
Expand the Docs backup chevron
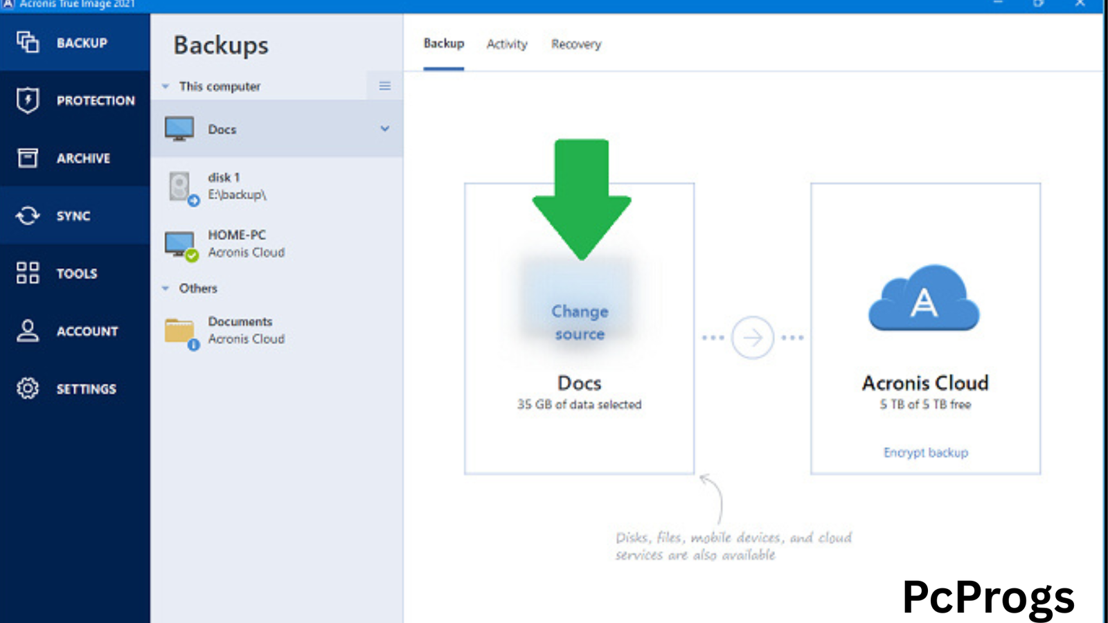385,129
